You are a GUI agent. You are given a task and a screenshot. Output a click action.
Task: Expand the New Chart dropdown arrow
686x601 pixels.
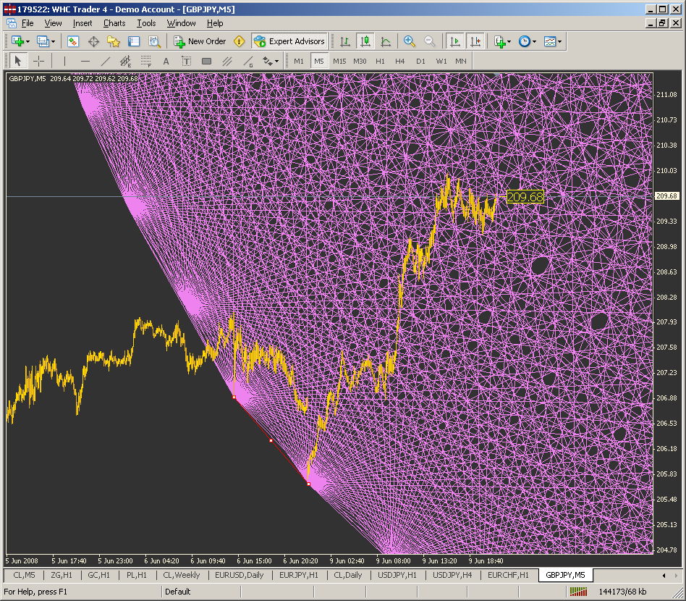pyautogui.click(x=28, y=41)
